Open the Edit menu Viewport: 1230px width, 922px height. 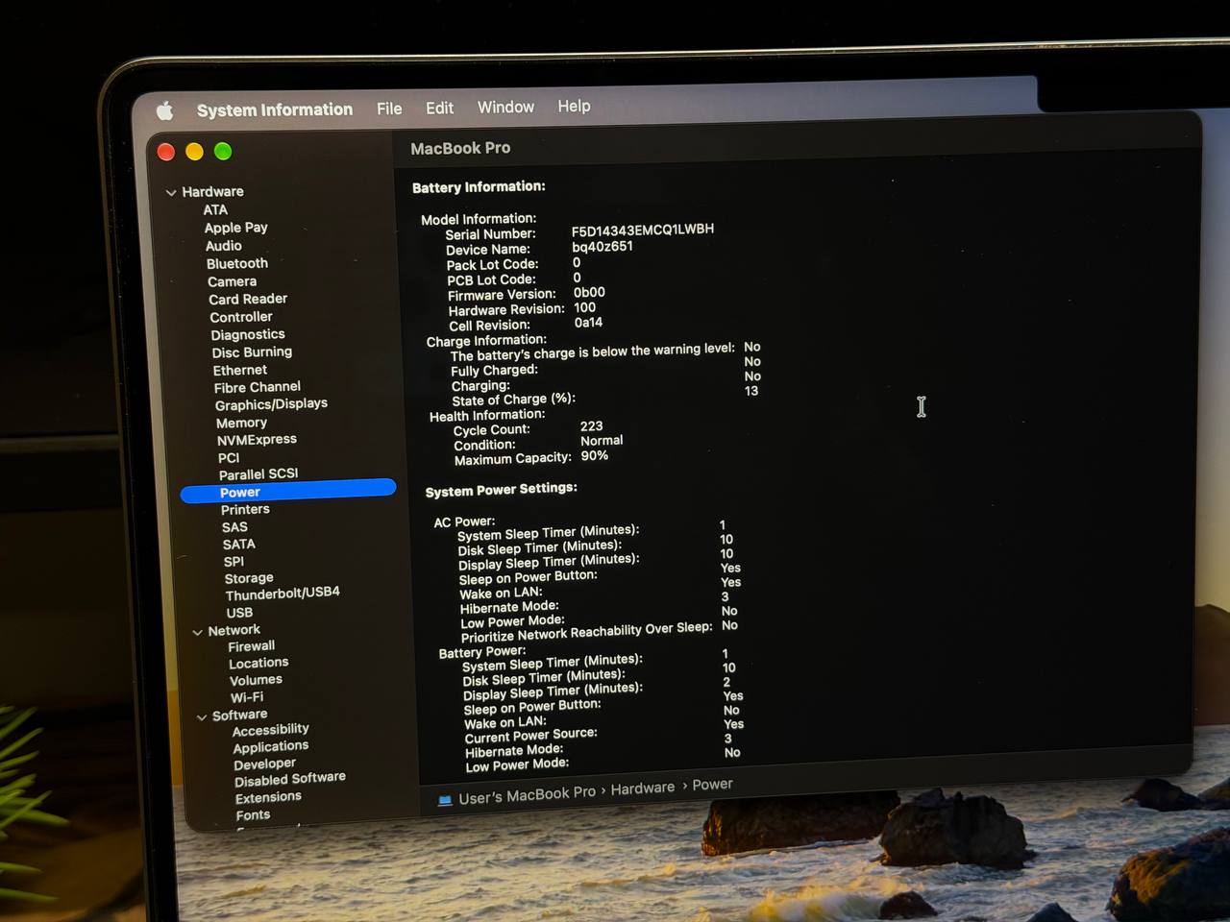point(439,108)
